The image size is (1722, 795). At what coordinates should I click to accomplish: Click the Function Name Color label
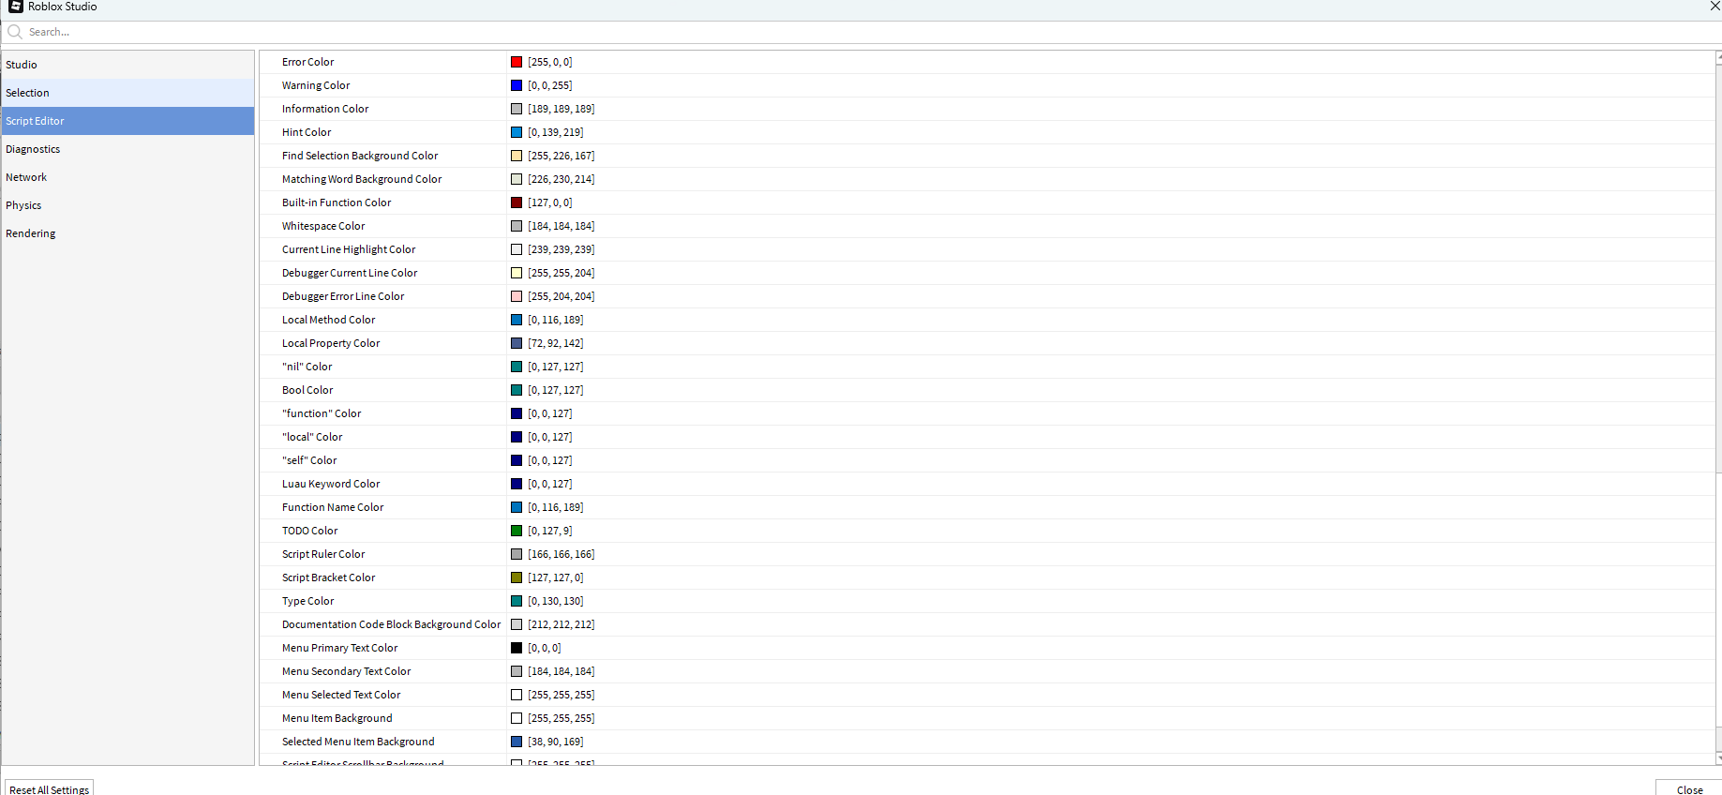[333, 507]
